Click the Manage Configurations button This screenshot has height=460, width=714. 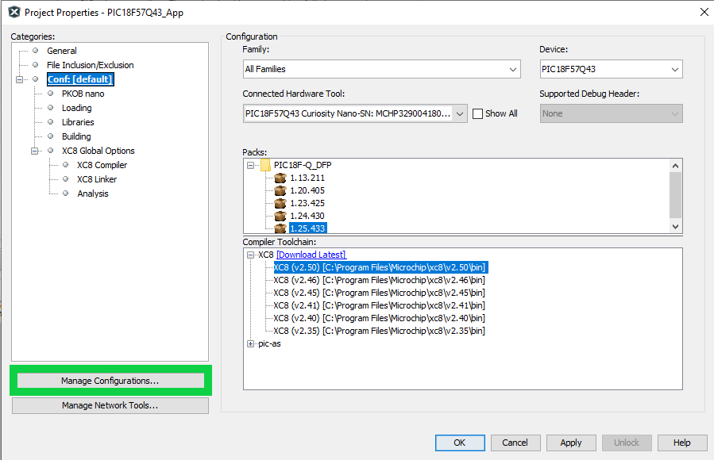point(110,381)
